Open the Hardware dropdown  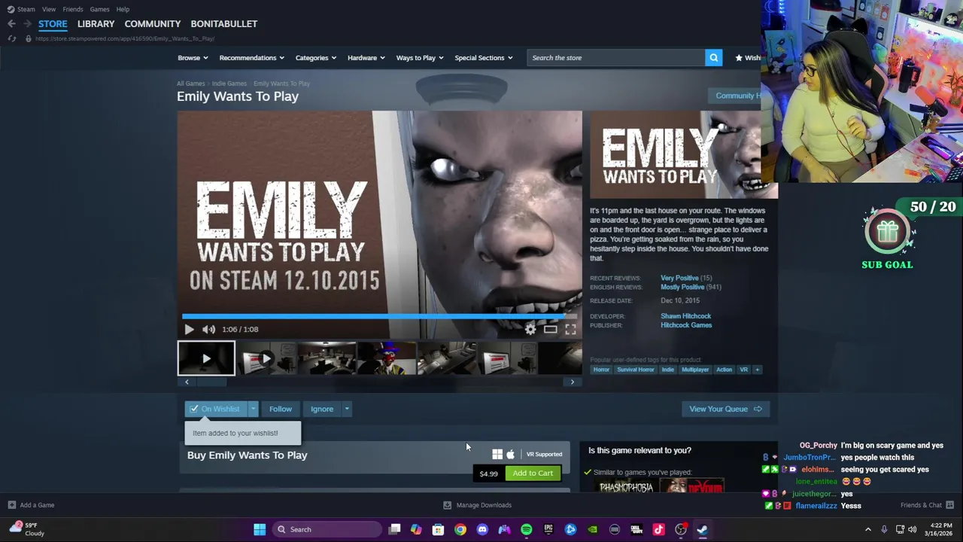(x=366, y=58)
